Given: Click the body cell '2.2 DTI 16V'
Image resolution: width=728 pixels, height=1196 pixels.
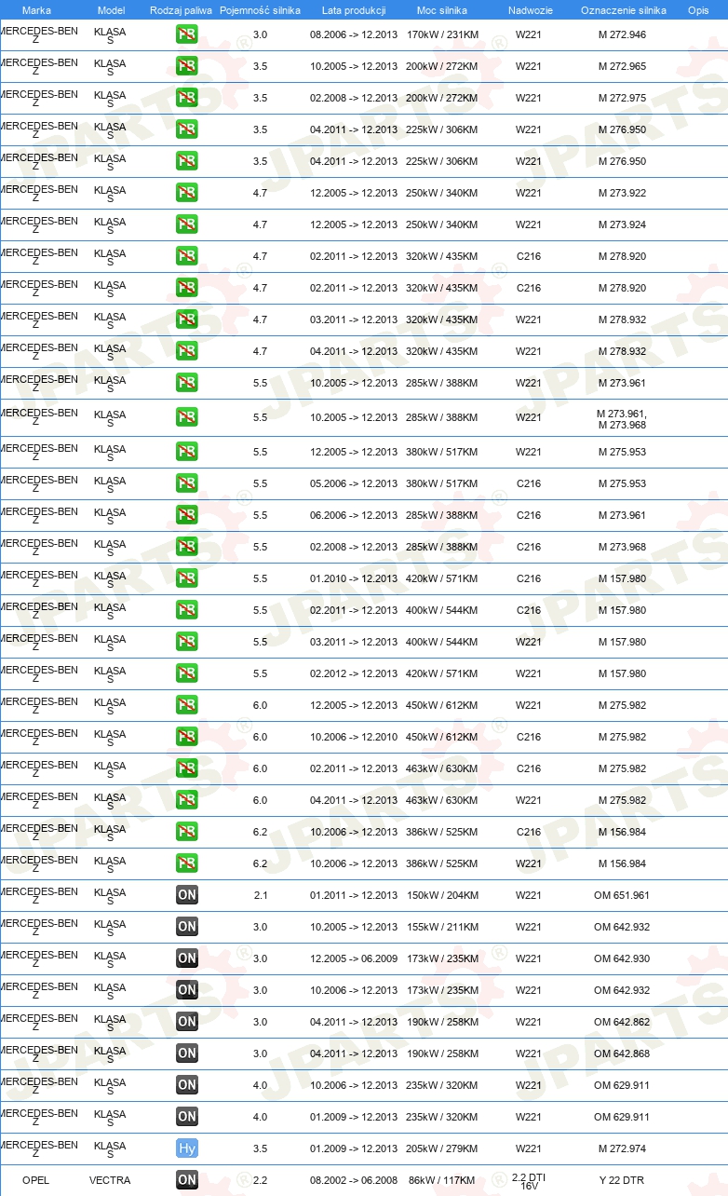Looking at the screenshot, I should 529,1181.
